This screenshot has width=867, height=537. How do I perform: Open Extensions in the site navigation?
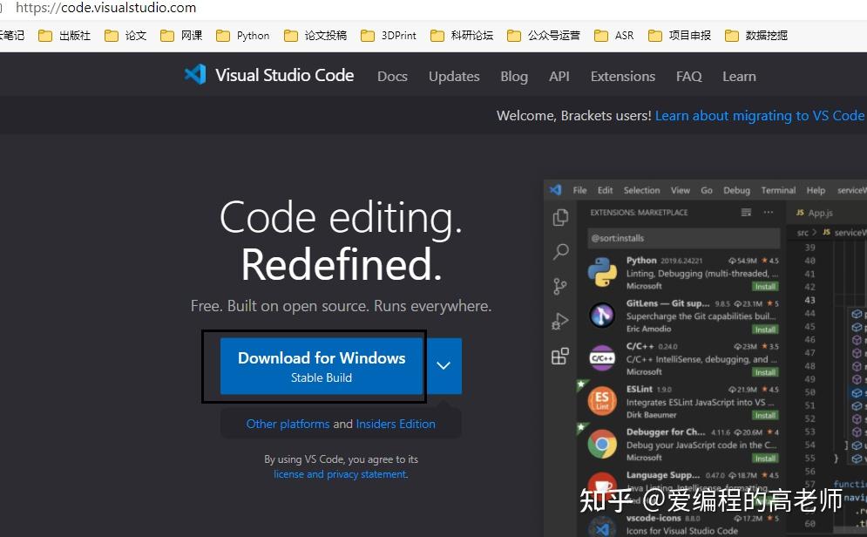623,77
